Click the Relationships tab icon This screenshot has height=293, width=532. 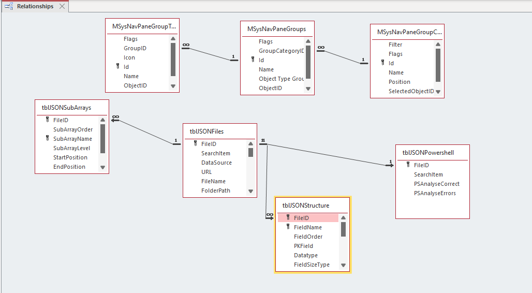click(x=9, y=6)
